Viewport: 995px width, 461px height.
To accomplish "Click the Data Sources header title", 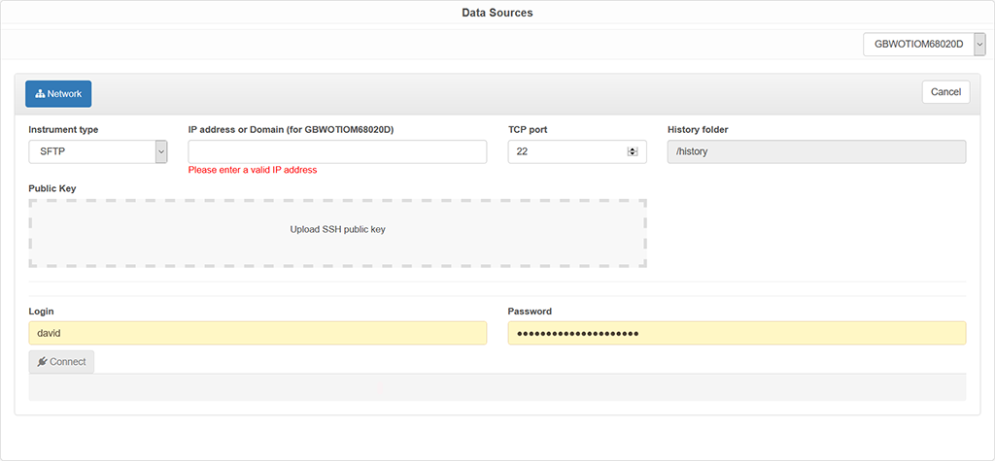I will [497, 13].
